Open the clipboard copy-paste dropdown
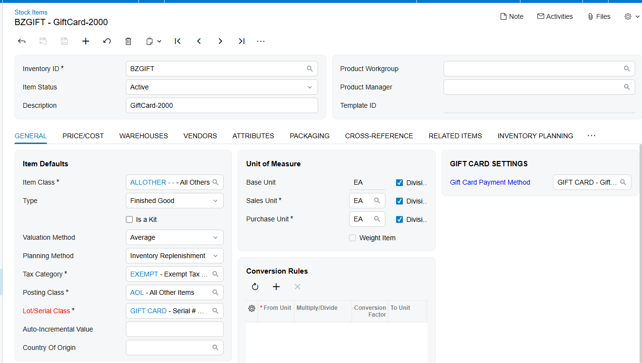 point(153,41)
